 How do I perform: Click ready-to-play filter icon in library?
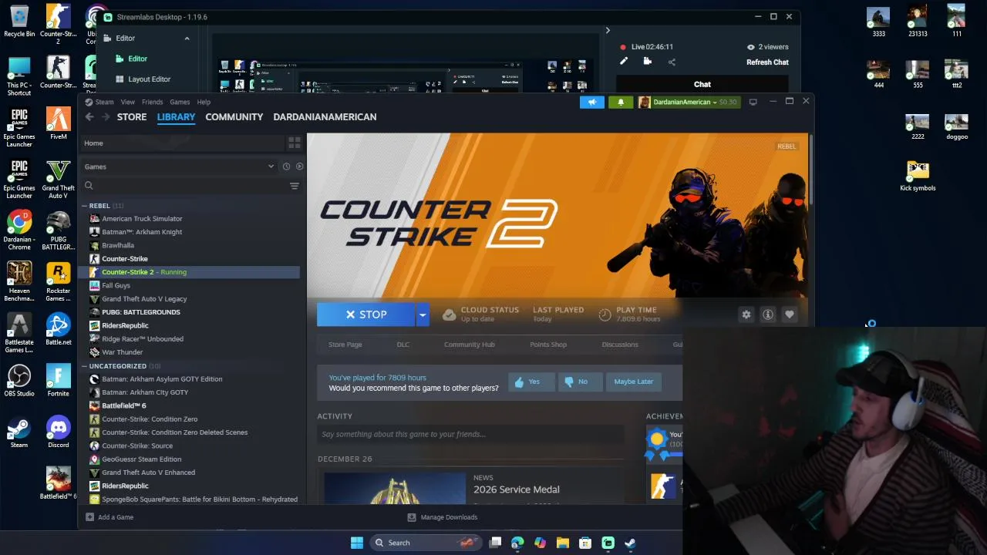click(x=299, y=166)
